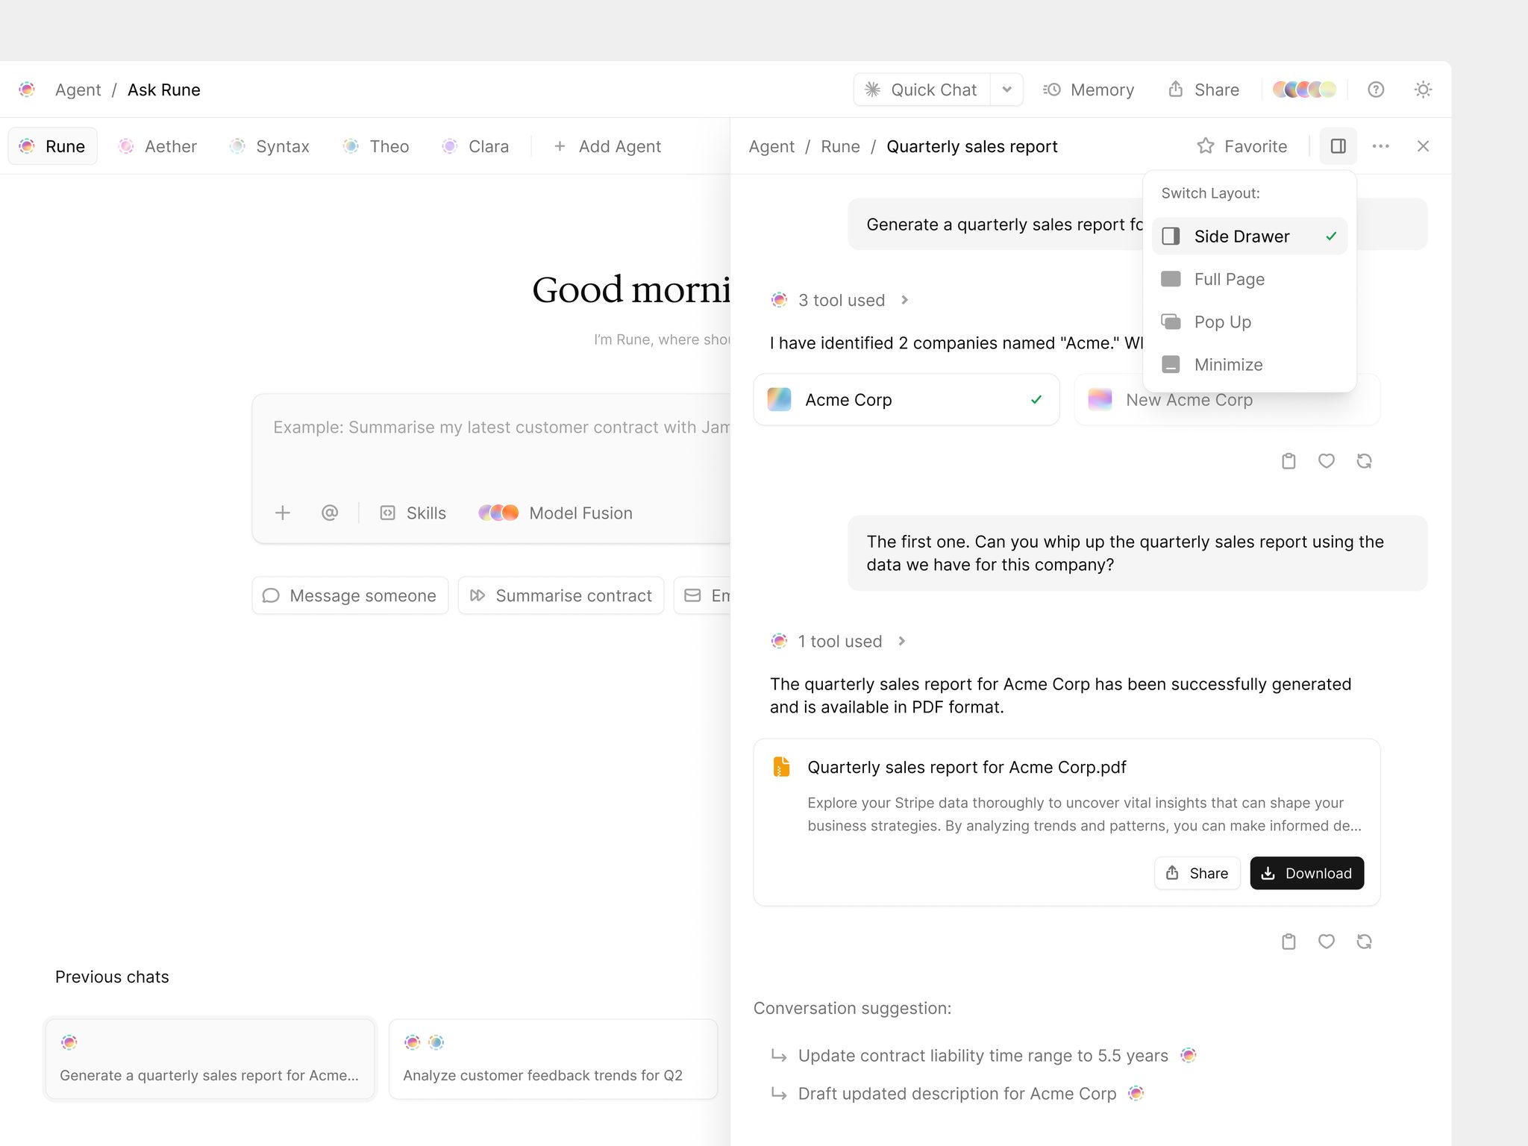Viewport: 1528px width, 1146px height.
Task: Open the three-dot more options menu
Action: point(1381,146)
